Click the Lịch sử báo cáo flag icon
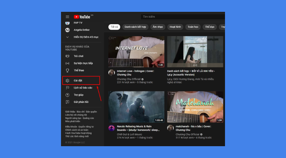This screenshot has height=158, width=286. pyautogui.click(x=67, y=88)
